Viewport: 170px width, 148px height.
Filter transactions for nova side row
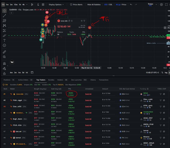click(x=161, y=94)
